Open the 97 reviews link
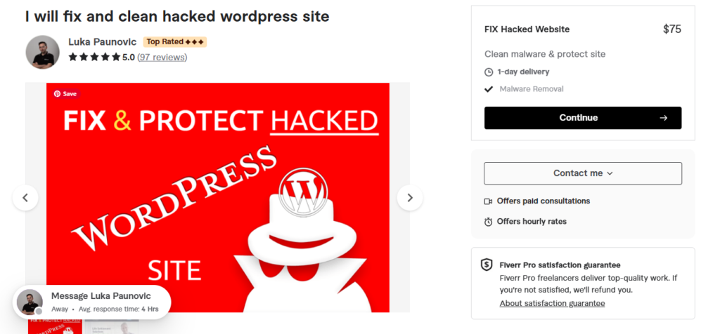Viewport: 720px width, 334px height. pos(162,58)
